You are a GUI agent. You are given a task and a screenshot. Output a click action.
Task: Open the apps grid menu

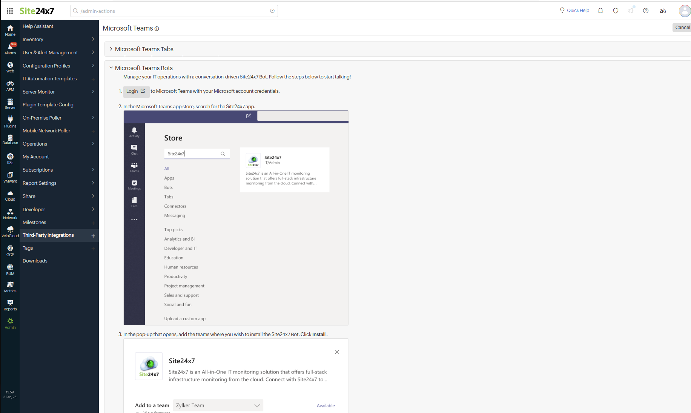pos(10,11)
